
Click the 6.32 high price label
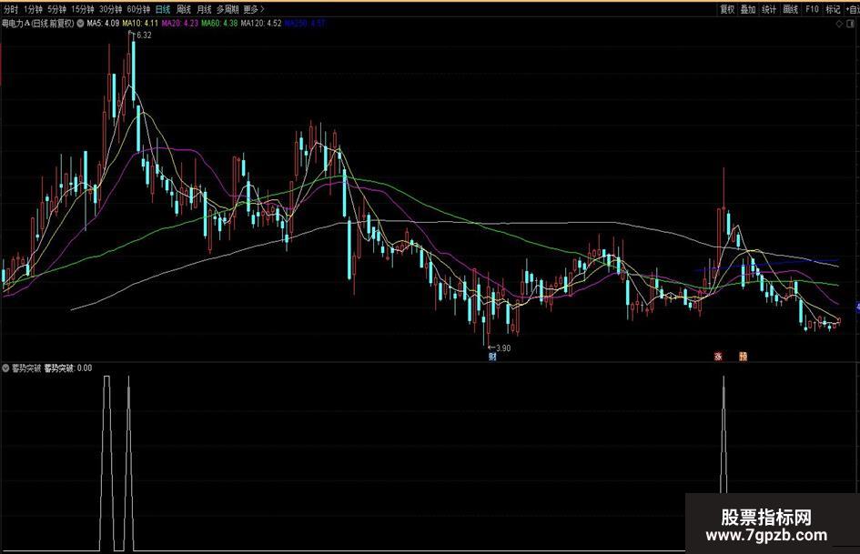145,35
